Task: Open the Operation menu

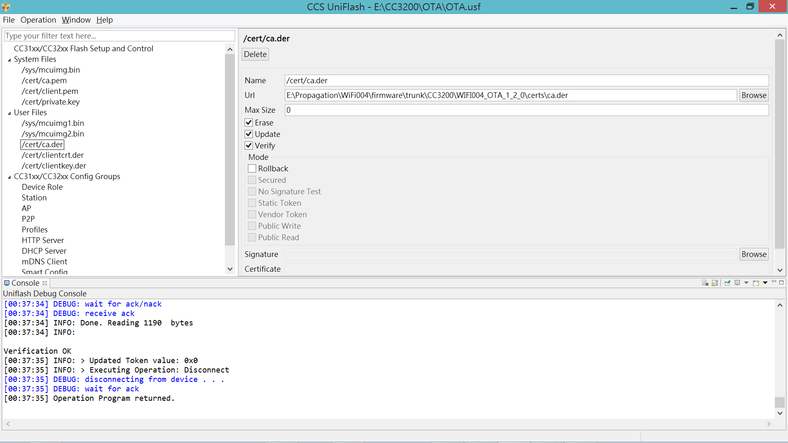Action: [x=38, y=20]
